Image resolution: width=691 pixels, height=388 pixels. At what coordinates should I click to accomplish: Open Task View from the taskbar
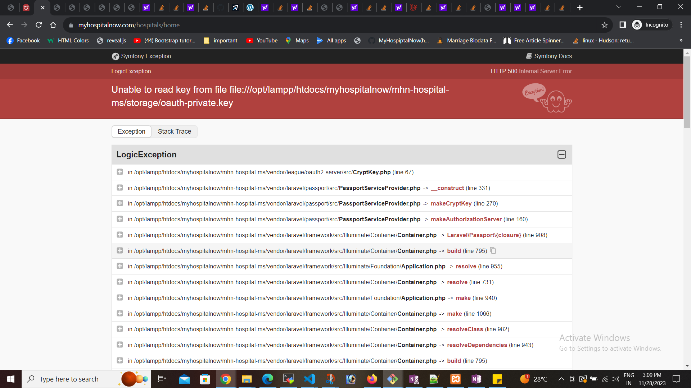162,379
